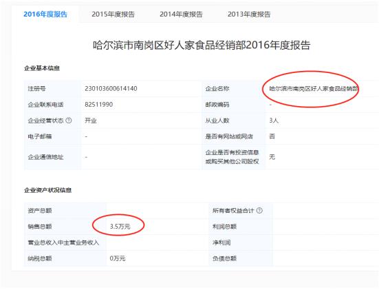This screenshot has width=379, height=290.
Task: Switch to the 2015年度报告 tab
Action: click(113, 14)
